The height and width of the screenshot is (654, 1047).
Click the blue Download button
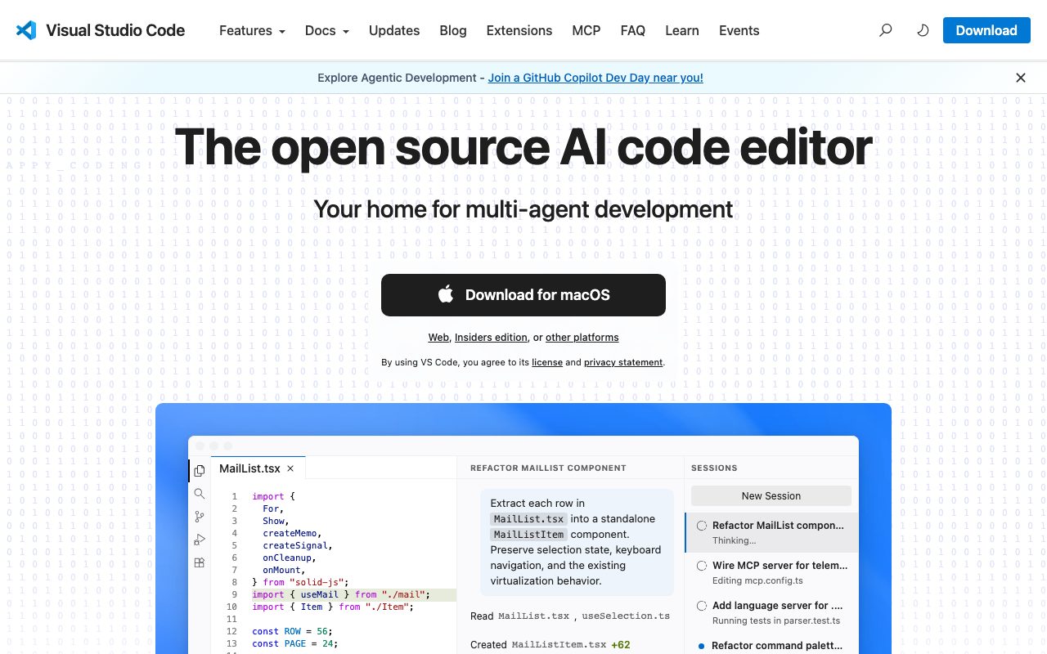986,30
